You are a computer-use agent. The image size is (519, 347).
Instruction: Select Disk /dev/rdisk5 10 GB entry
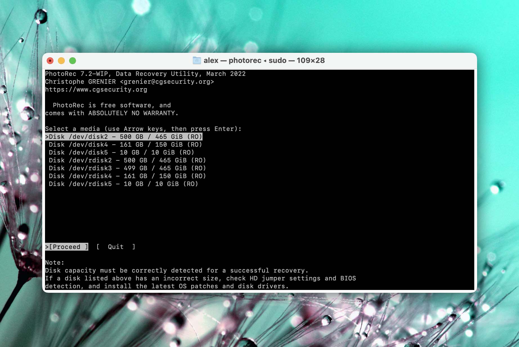(x=123, y=184)
